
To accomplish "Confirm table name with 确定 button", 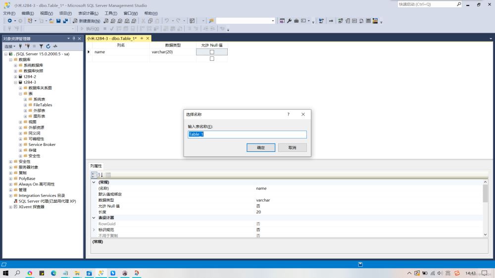I will pos(261,147).
